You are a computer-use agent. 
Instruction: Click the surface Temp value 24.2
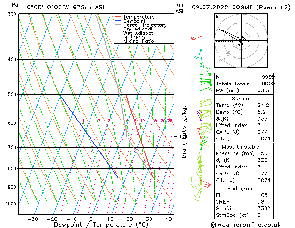click(x=263, y=105)
